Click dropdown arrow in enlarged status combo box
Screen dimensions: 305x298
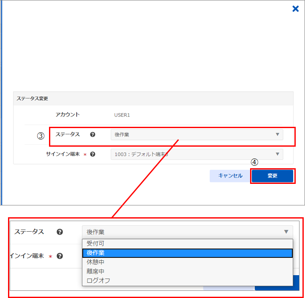pyautogui.click(x=286, y=232)
